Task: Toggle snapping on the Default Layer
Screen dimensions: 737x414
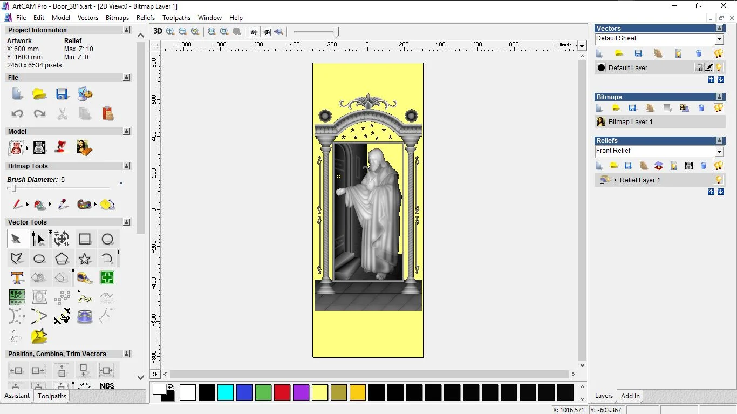Action: coord(708,67)
